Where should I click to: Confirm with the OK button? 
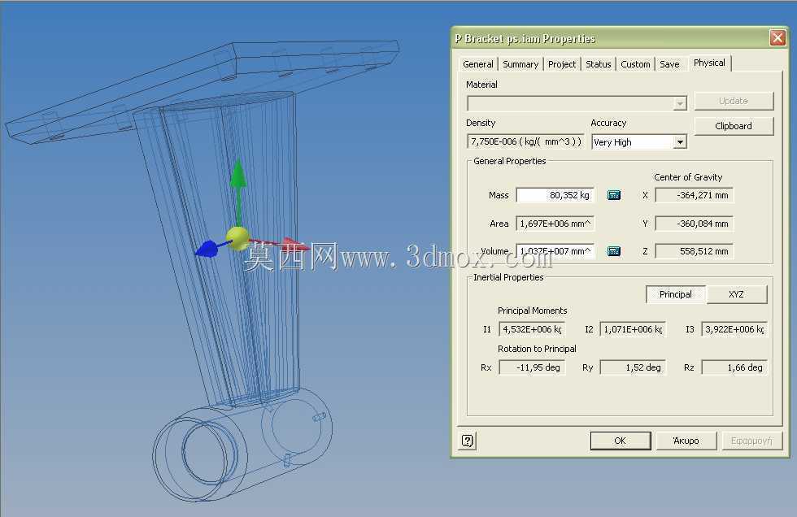[620, 441]
